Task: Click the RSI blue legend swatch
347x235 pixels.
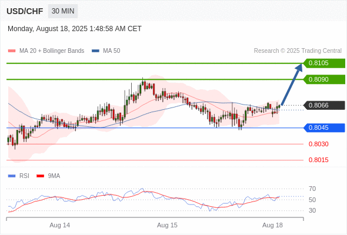Action: 12,176
